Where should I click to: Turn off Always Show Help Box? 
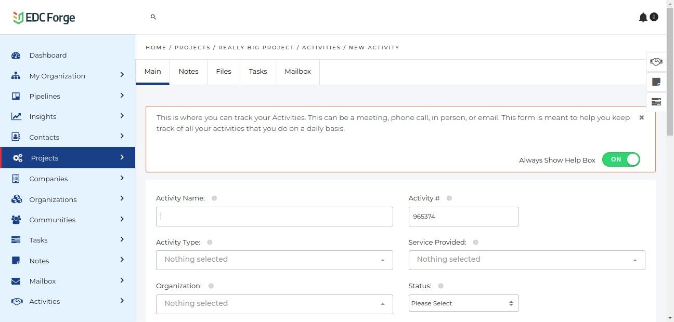point(621,159)
